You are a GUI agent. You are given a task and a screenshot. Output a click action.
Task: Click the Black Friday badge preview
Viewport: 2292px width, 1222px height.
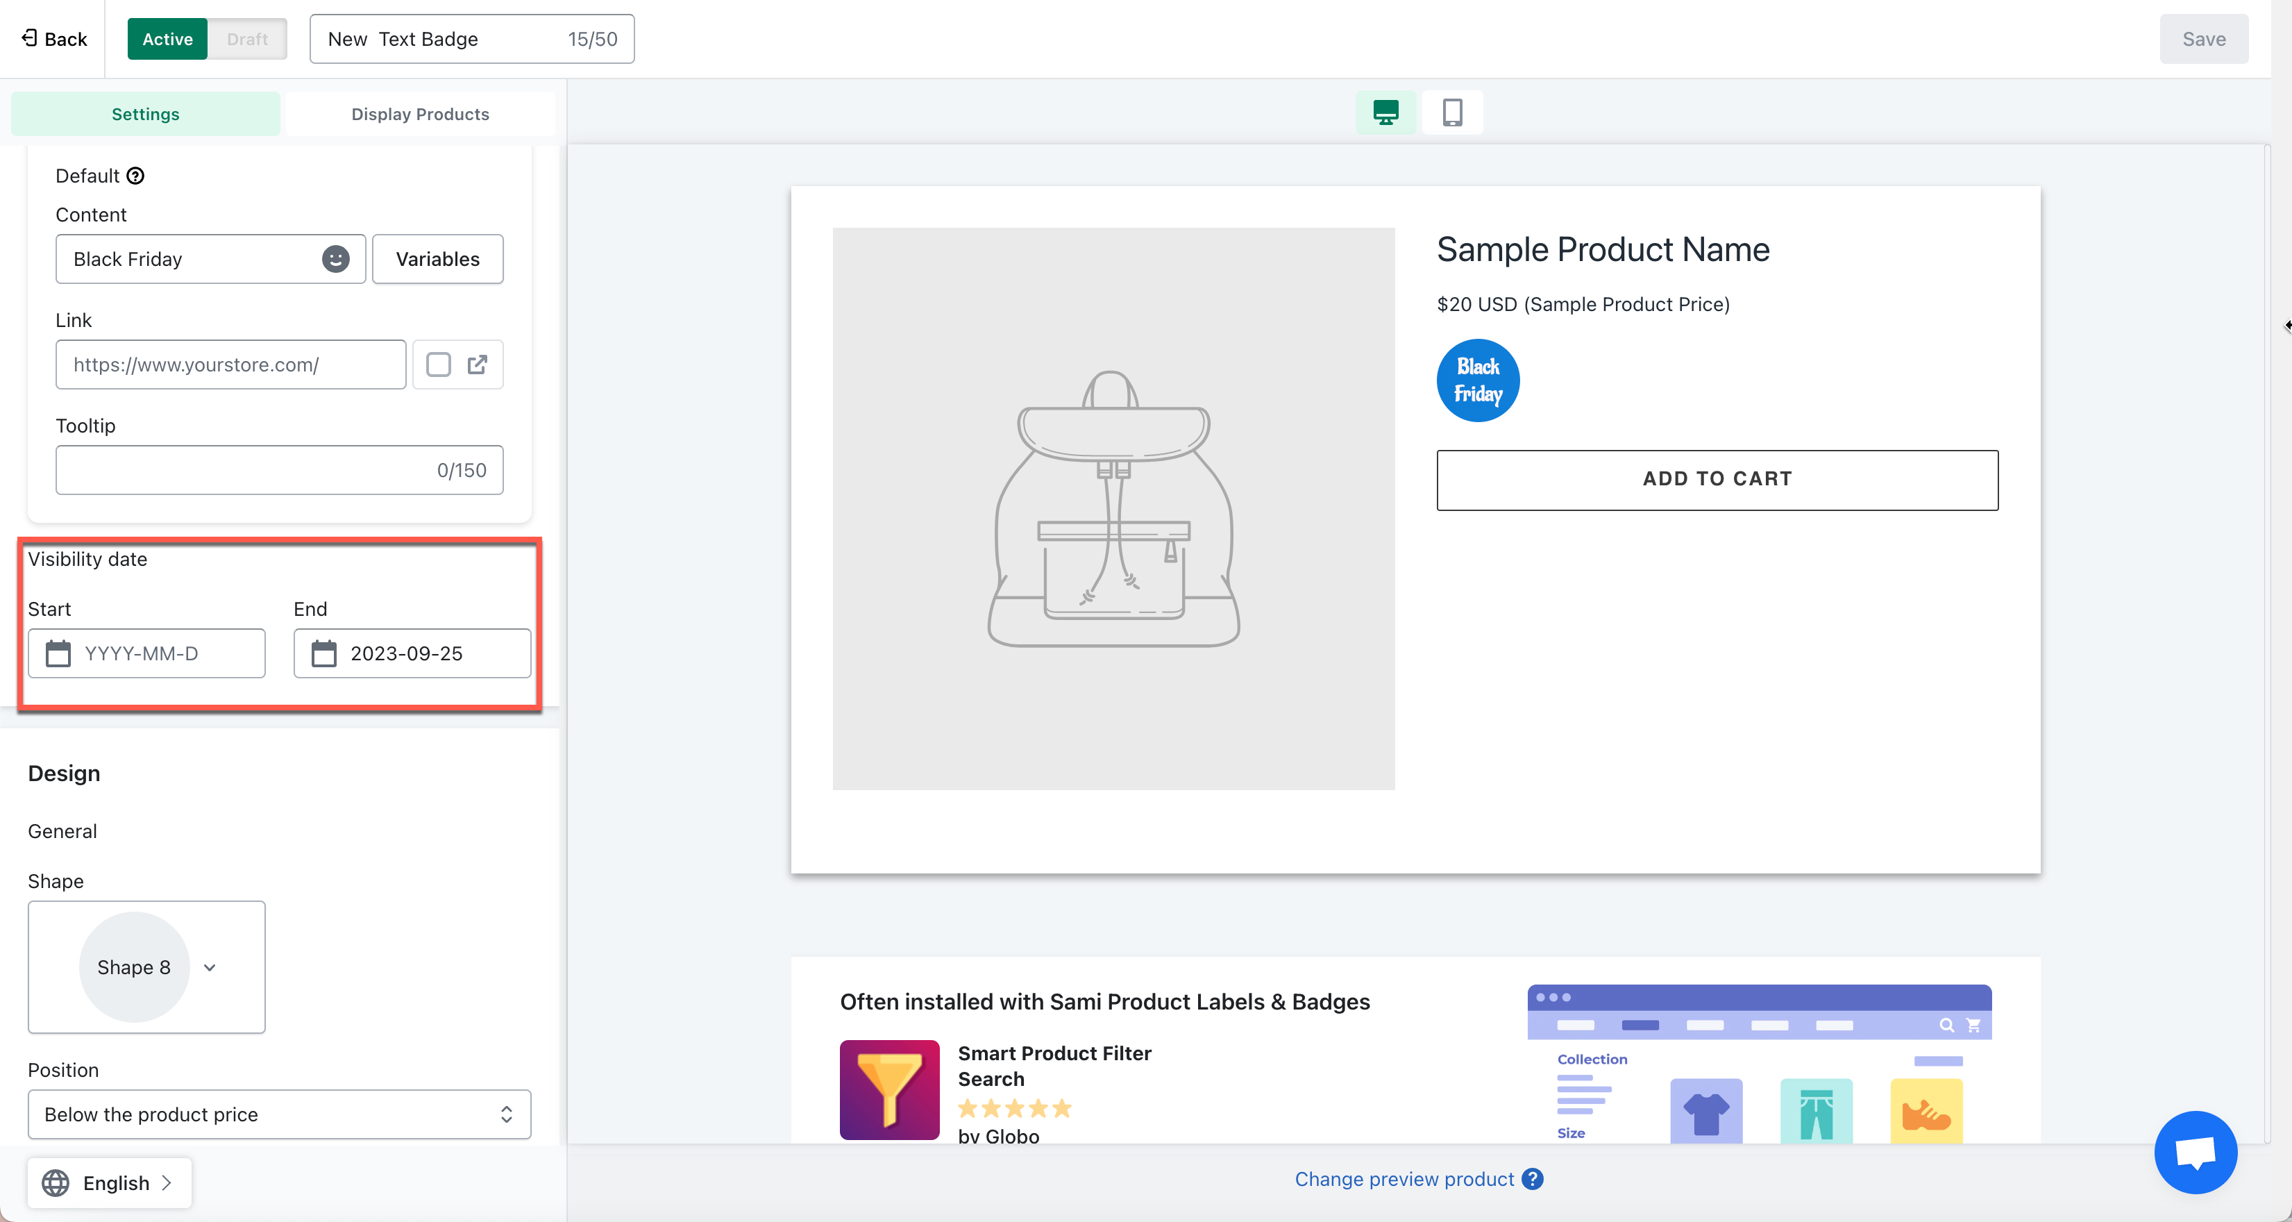point(1478,380)
